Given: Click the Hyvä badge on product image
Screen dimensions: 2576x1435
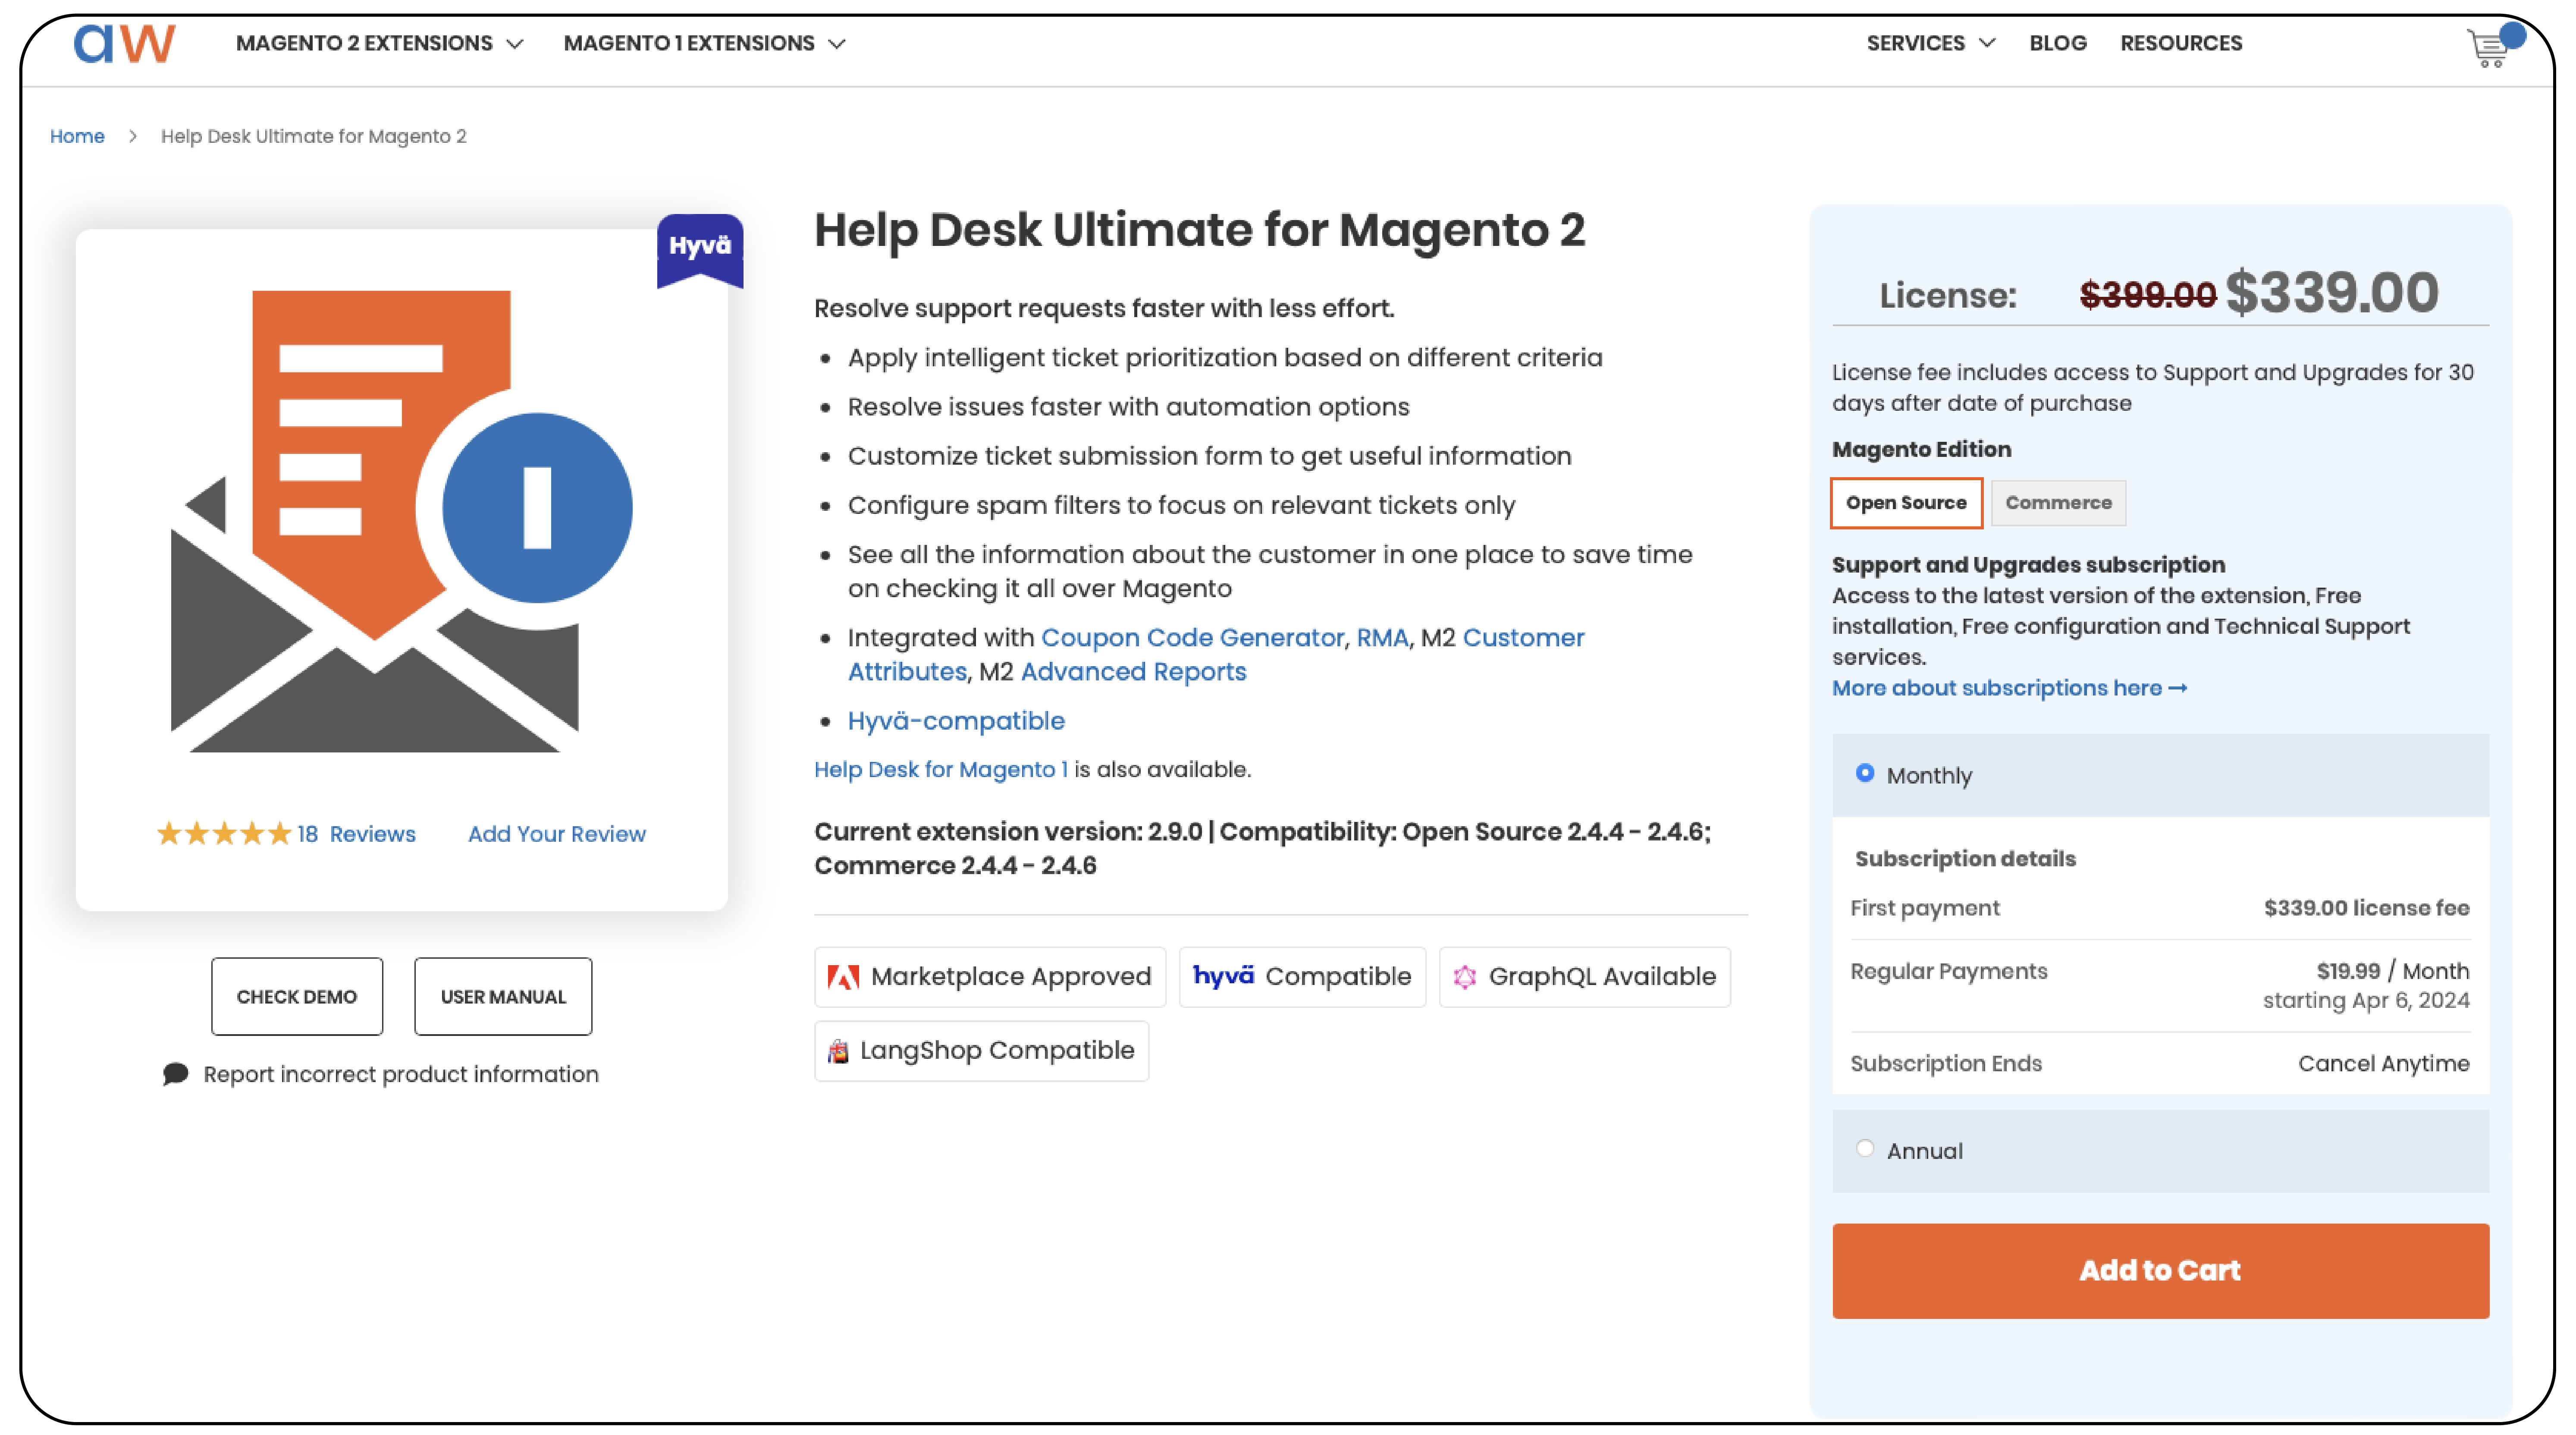Looking at the screenshot, I should click(x=699, y=250).
